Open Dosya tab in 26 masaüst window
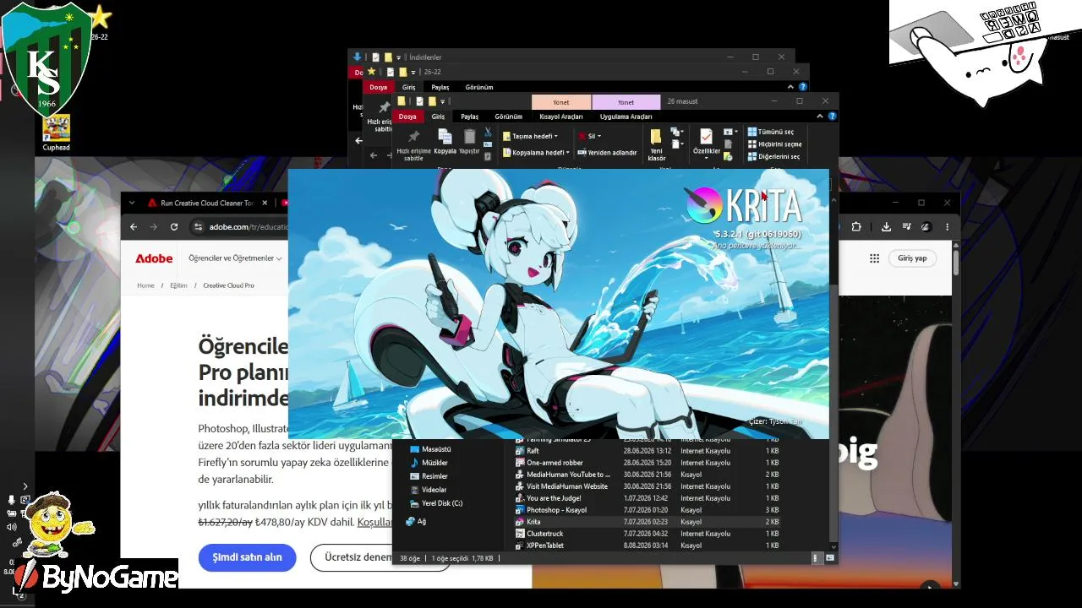This screenshot has width=1082, height=608. (x=408, y=117)
